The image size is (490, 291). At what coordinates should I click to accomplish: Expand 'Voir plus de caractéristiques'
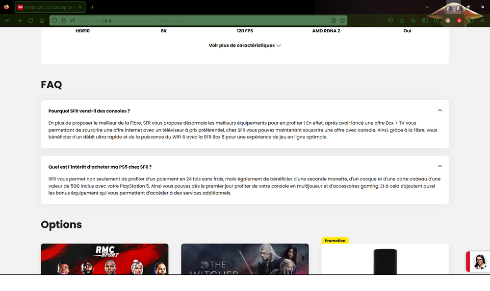(244, 45)
